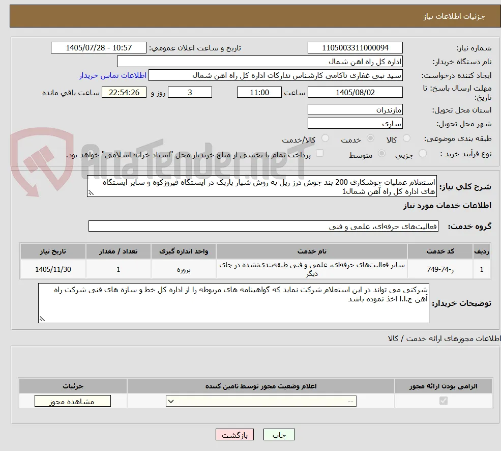This screenshot has width=501, height=451.
Task: Click the request creator field سید نبی غفاری
Action: point(275,75)
